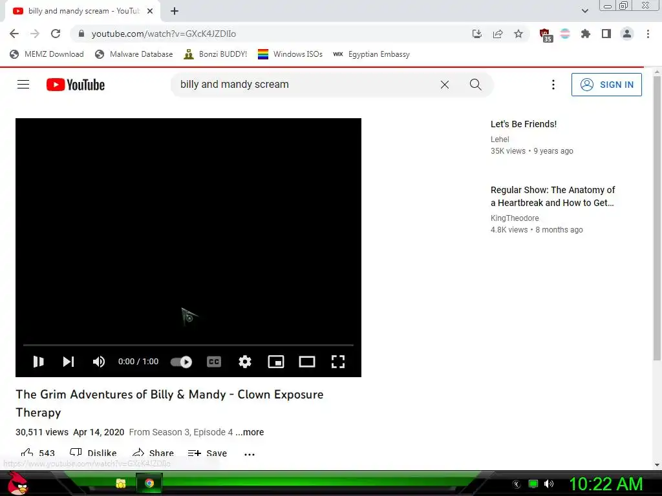Image resolution: width=662 pixels, height=496 pixels.
Task: Click the Angry Birds start button
Action: pyautogui.click(x=17, y=483)
